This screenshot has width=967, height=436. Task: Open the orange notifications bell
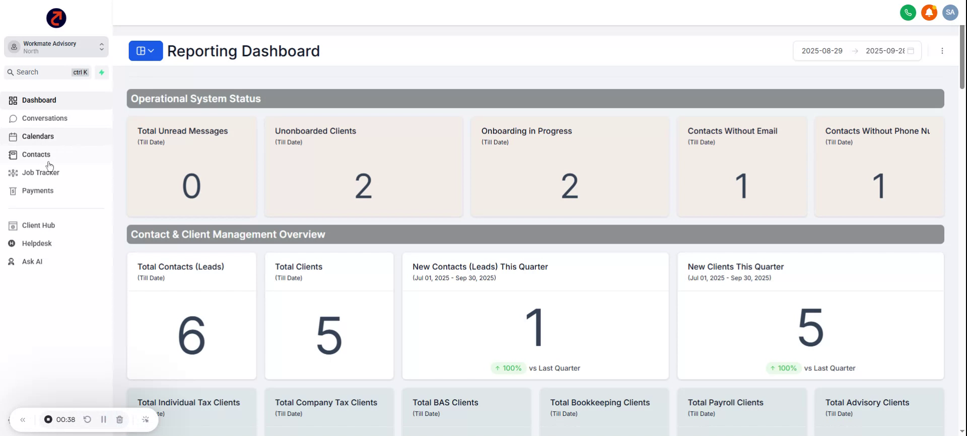(929, 13)
